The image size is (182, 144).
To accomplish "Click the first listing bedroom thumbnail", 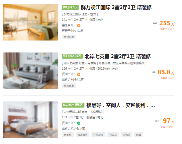I will coord(30,22).
